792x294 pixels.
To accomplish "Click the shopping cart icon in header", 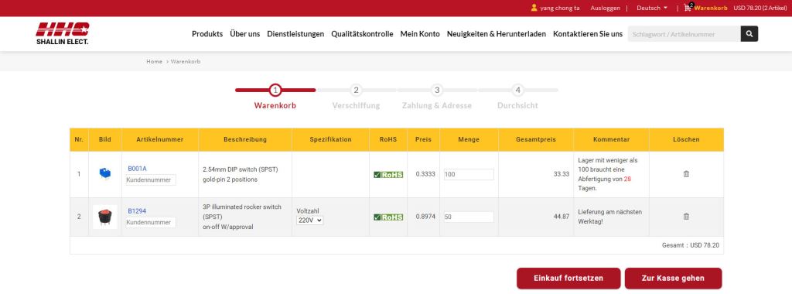I will (x=688, y=8).
